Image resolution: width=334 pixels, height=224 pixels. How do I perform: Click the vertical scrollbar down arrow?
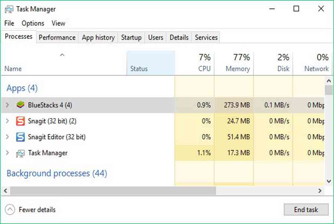pyautogui.click(x=329, y=181)
